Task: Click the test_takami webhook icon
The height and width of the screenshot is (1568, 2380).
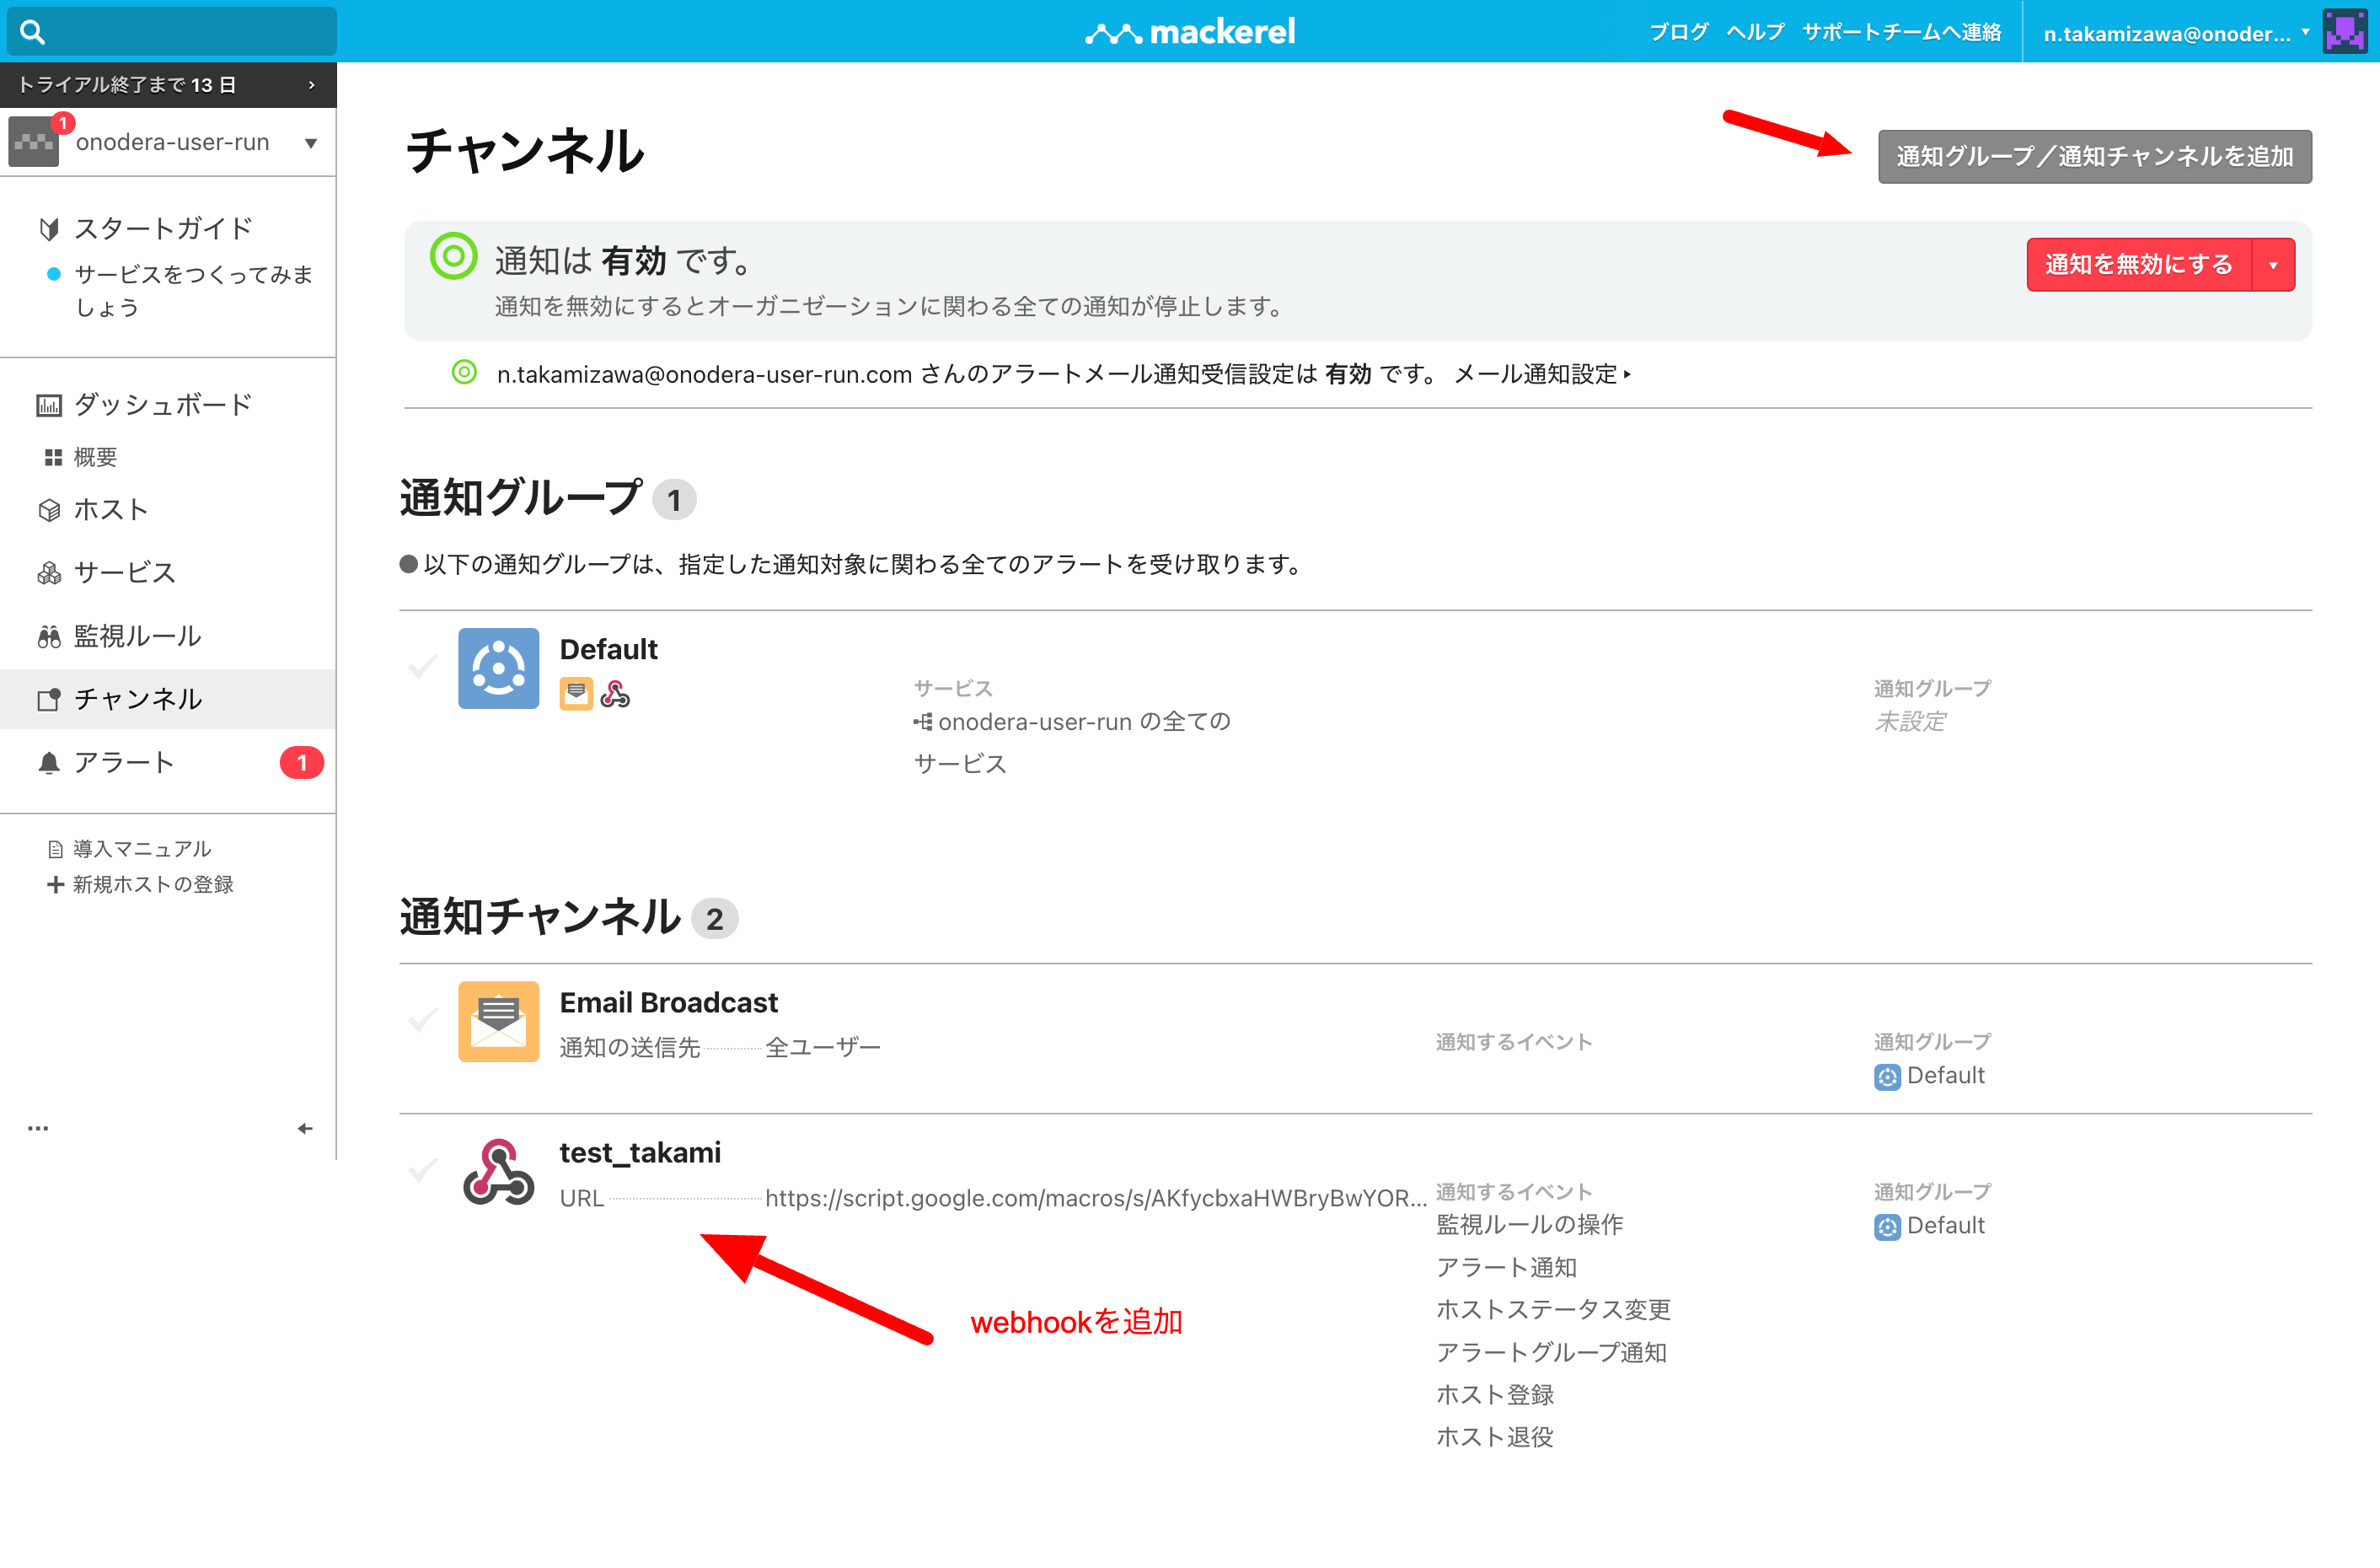Action: pos(498,1172)
